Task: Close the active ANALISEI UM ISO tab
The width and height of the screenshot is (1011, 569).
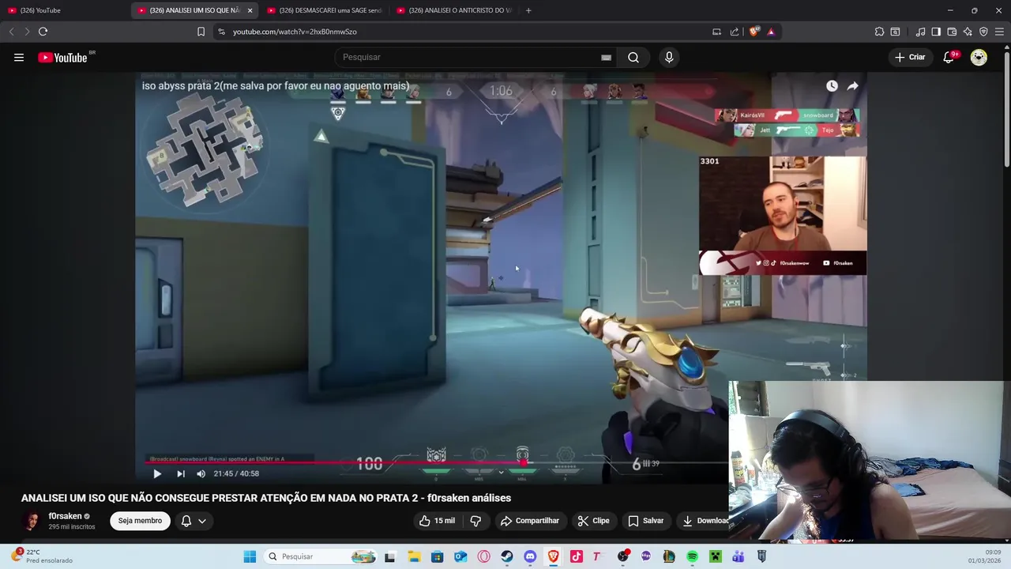Action: [250, 10]
